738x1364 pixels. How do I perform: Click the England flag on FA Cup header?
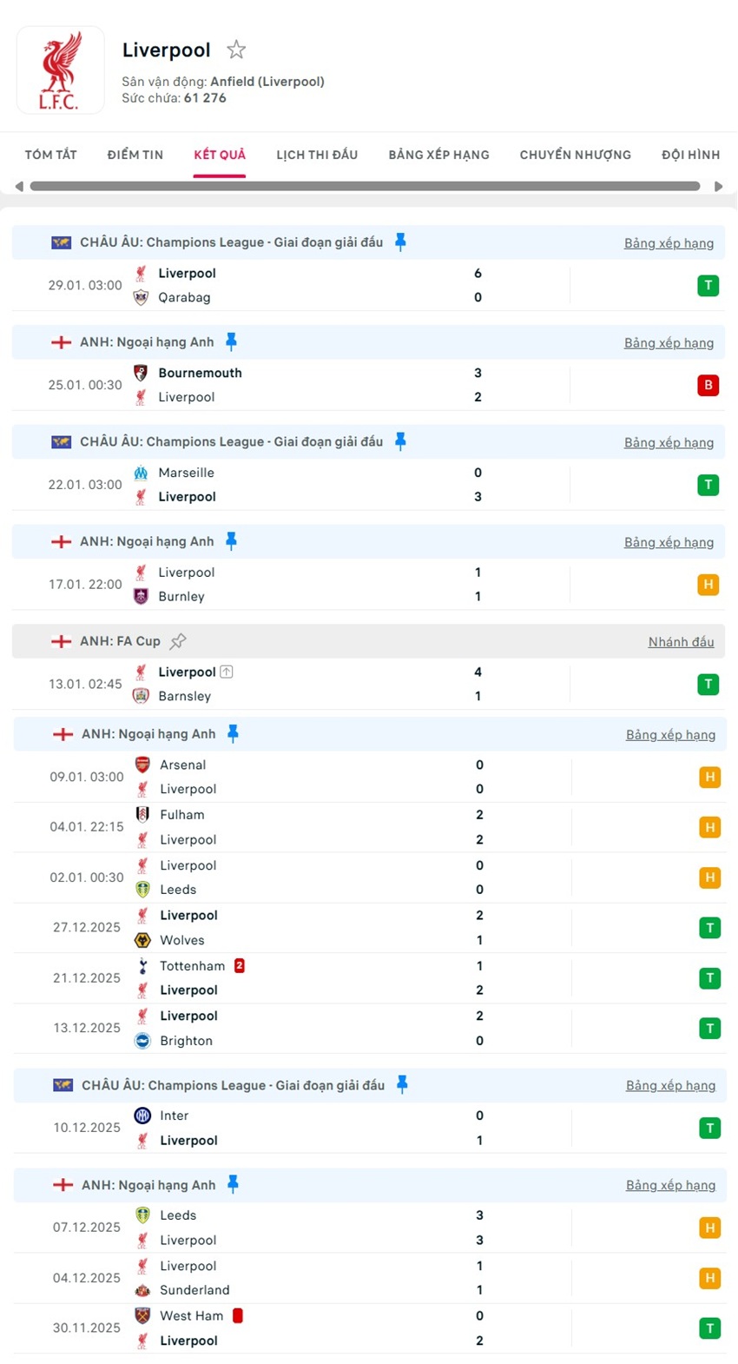point(61,640)
